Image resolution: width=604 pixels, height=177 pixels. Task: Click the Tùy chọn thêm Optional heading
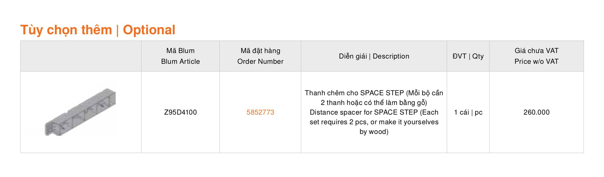98,30
